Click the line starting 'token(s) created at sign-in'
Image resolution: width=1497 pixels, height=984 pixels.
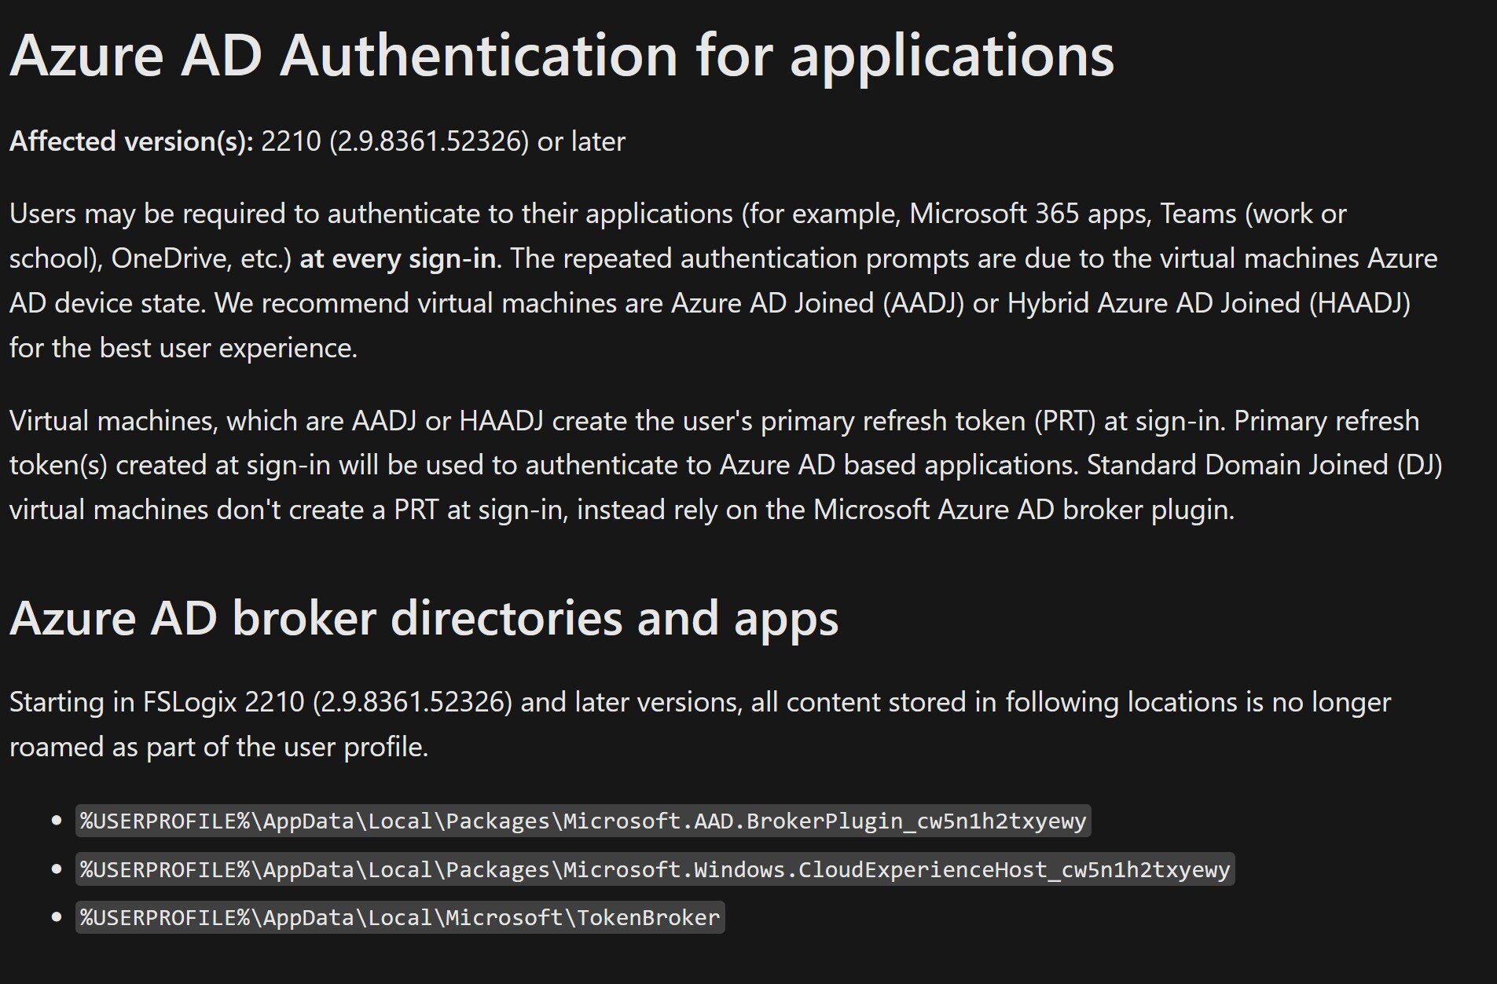click(x=726, y=465)
